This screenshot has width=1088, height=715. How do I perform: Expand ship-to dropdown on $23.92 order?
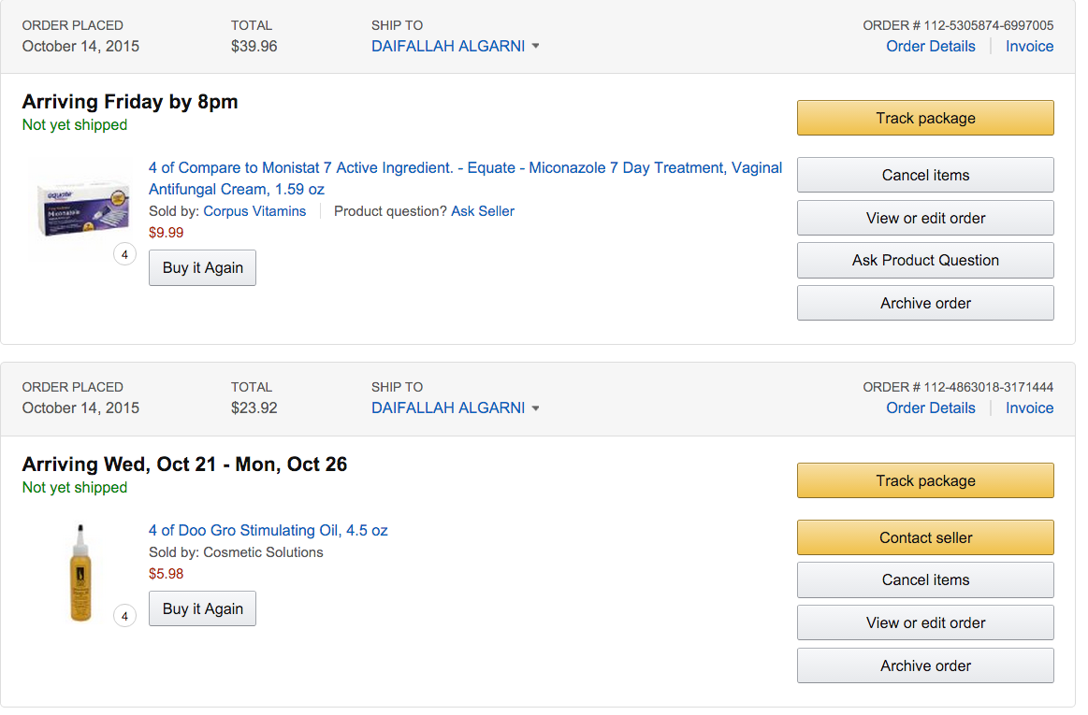pyautogui.click(x=536, y=408)
